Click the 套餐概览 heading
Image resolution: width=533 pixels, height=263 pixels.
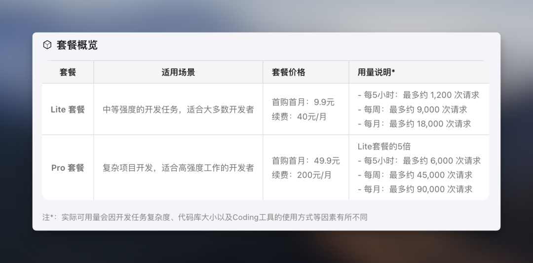coord(77,45)
